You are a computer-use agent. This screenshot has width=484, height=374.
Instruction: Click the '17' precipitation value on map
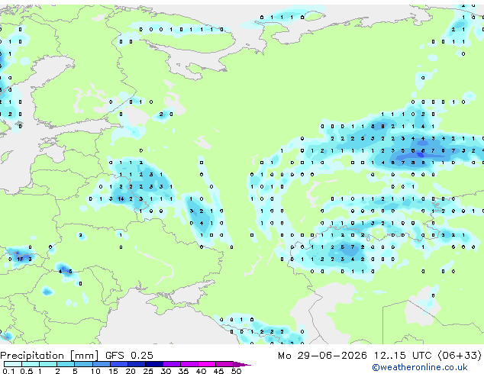pyautogui.click(x=20, y=260)
